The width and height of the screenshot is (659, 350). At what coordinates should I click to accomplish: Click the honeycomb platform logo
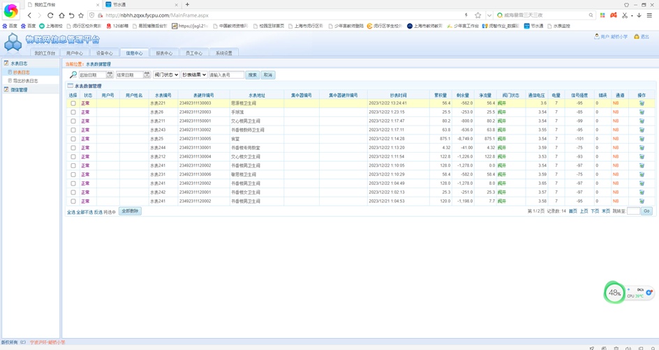click(13, 43)
